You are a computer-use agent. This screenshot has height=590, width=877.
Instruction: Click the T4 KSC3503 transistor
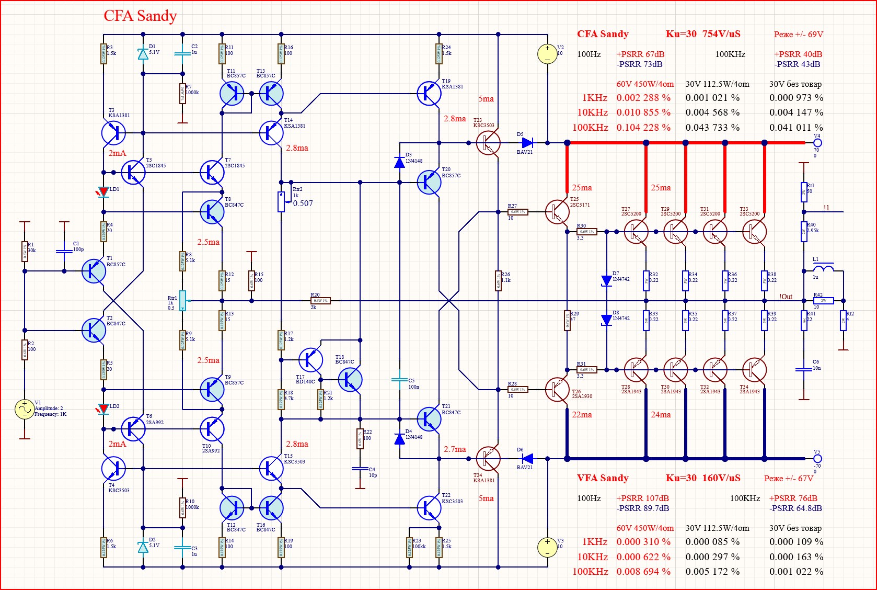click(x=113, y=468)
